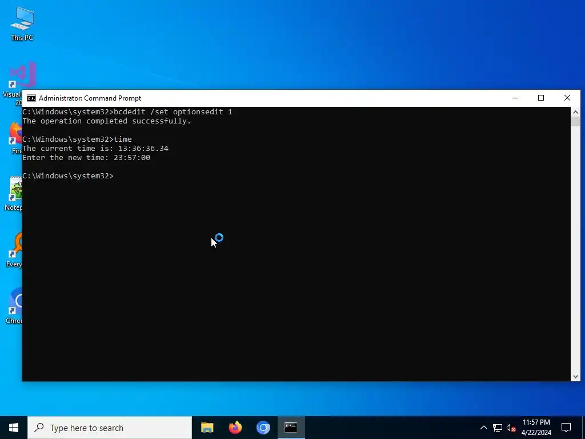
Task: Click the 'Enter the new time: 23:57:00' line
Action: click(86, 158)
